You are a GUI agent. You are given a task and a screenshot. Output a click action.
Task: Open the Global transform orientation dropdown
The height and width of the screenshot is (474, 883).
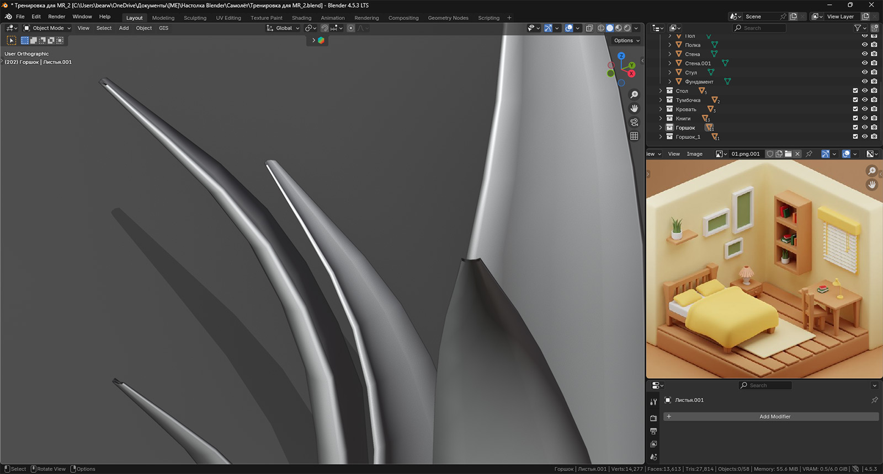(283, 28)
